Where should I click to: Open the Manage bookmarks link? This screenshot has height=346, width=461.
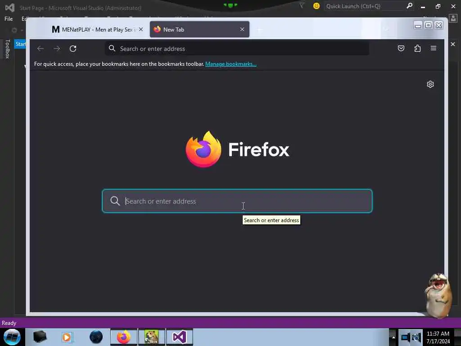(x=231, y=64)
